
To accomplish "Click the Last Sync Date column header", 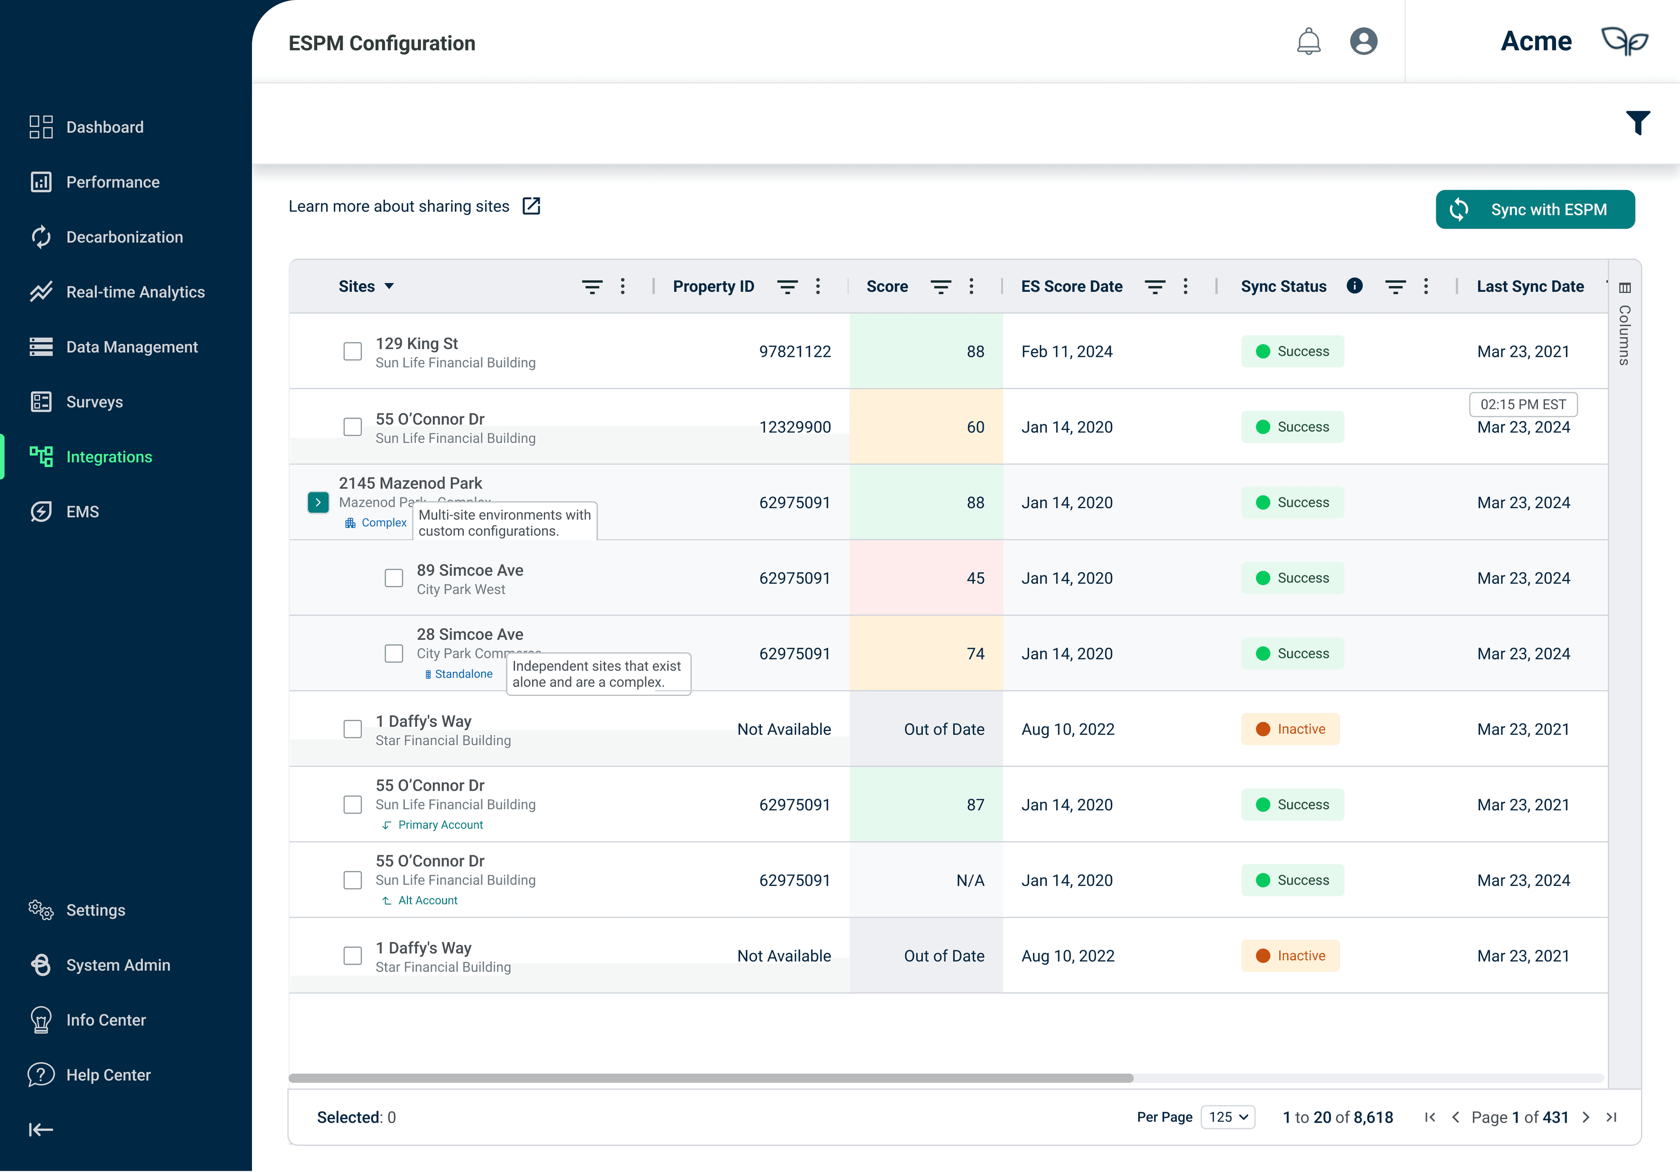I will 1530,287.
